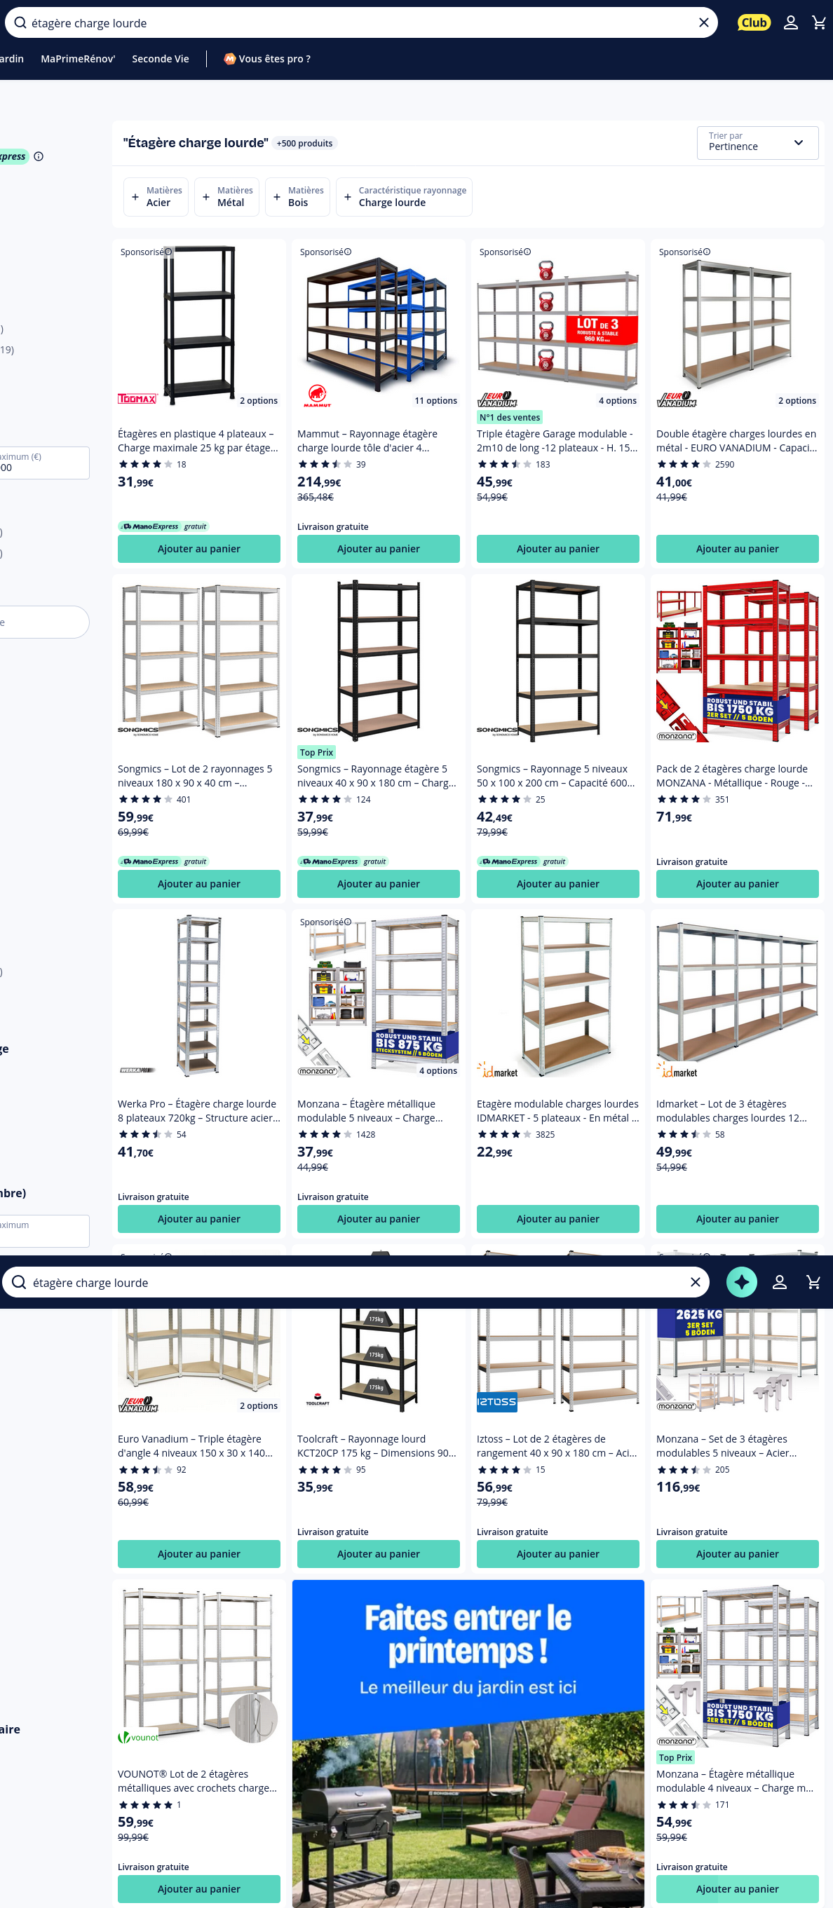Add the Matières Acier filter chip

[x=156, y=196]
